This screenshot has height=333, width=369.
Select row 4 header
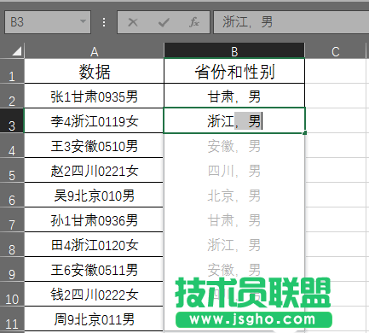(x=12, y=145)
